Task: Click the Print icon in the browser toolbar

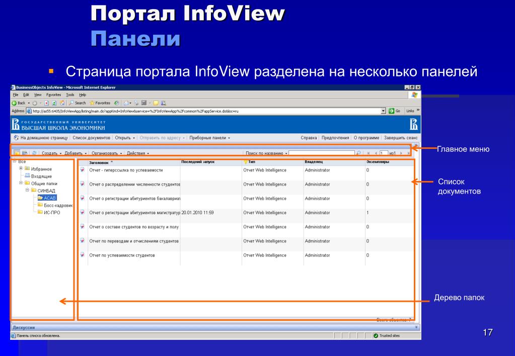Action: coord(136,103)
